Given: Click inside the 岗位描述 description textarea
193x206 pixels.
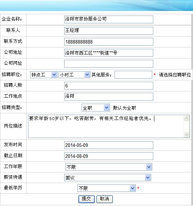Looking at the screenshot, I should pos(106,126).
